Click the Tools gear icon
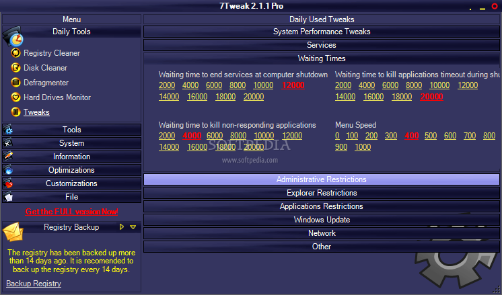The image size is (502, 295). (8, 130)
